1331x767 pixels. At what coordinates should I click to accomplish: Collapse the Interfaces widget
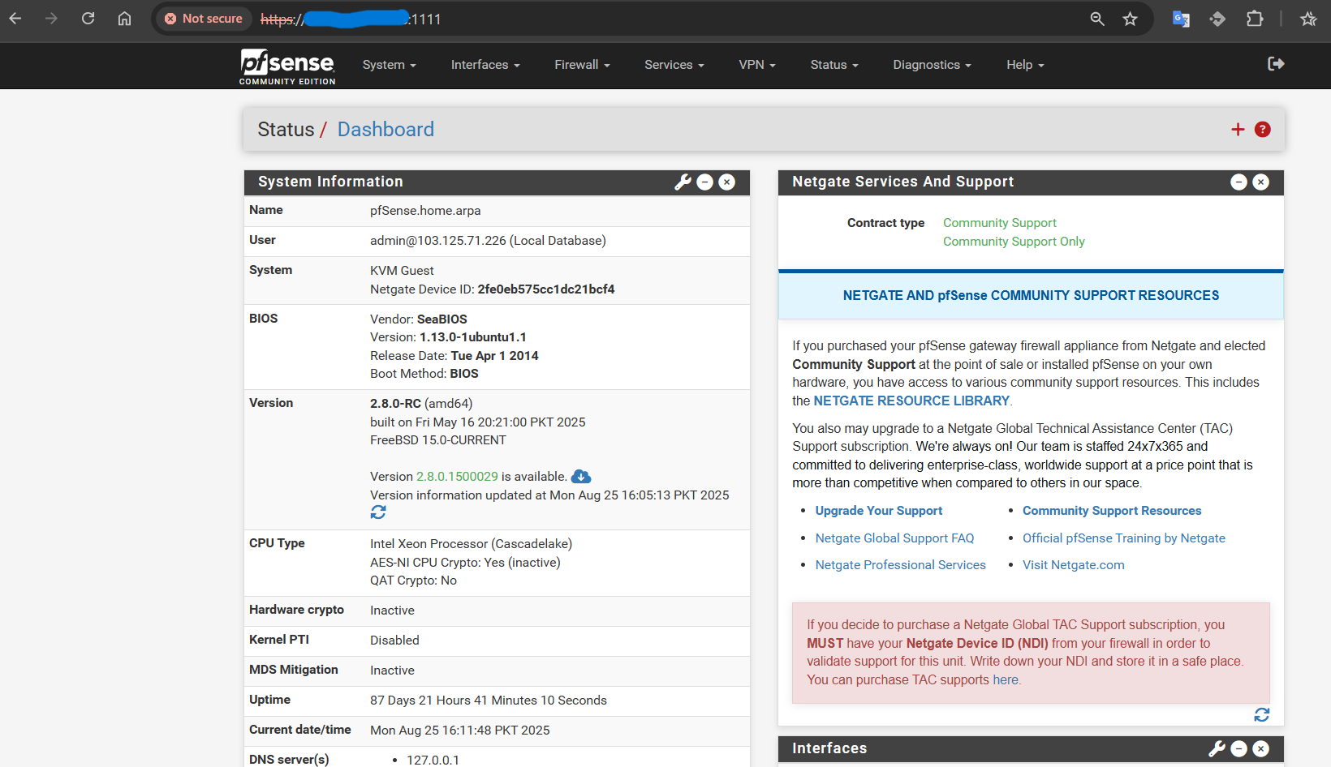1238,748
